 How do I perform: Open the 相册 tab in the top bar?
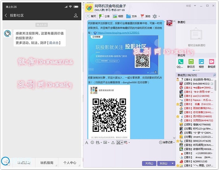118,16
